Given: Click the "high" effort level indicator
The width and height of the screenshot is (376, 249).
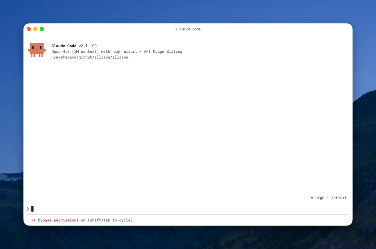Looking at the screenshot, I should (x=320, y=198).
